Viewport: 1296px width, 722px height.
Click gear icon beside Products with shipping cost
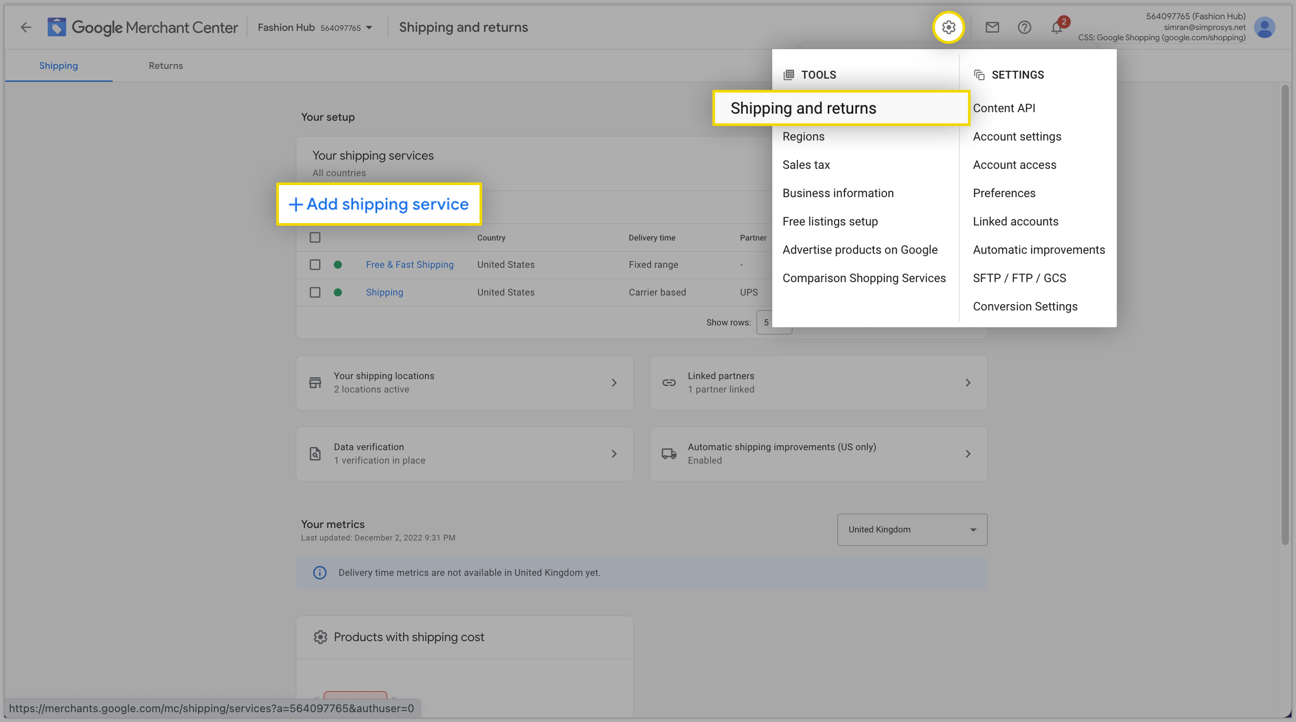320,637
